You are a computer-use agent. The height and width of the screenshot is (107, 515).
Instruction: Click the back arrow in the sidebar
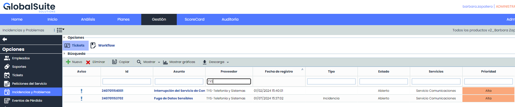coord(5,39)
